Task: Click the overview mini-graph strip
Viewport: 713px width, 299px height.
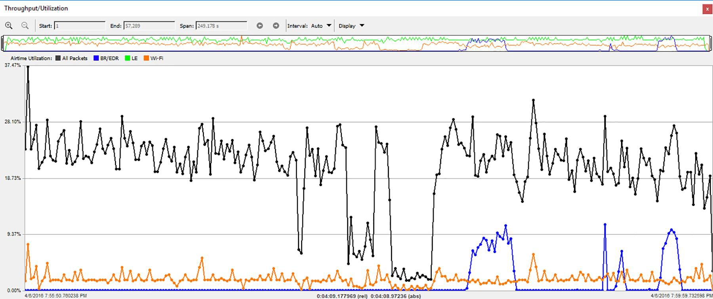Action: pyautogui.click(x=356, y=44)
